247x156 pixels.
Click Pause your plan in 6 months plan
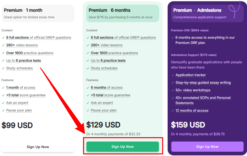(x=104, y=110)
